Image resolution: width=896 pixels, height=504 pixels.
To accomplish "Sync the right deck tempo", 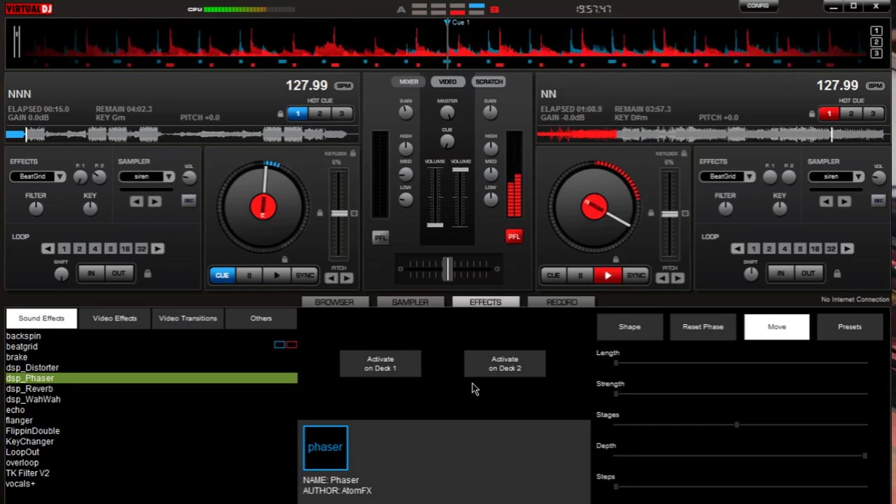I will [x=635, y=275].
